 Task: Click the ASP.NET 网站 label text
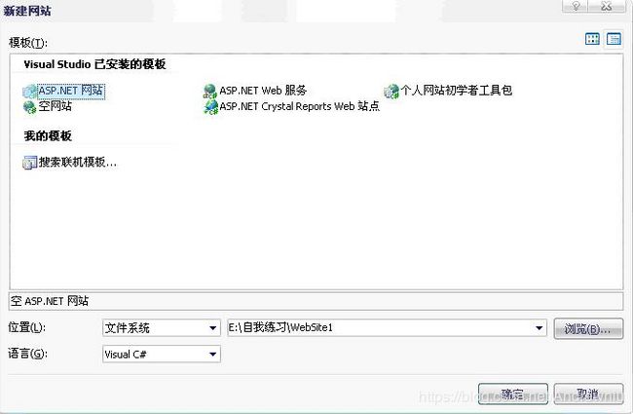click(x=71, y=91)
